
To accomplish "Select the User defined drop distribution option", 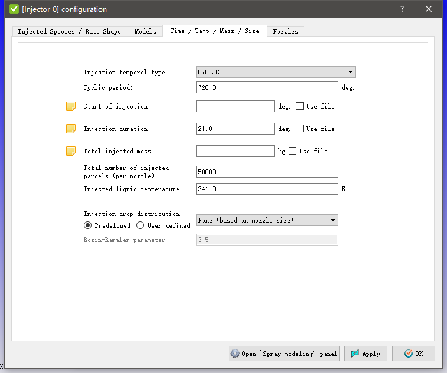I will (x=141, y=225).
